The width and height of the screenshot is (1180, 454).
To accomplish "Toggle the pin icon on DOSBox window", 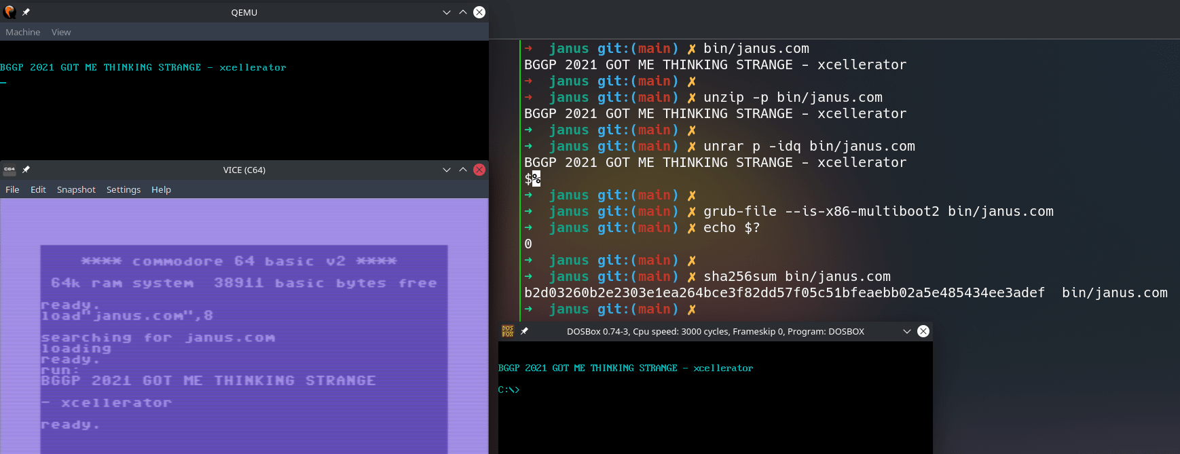I will coord(524,331).
